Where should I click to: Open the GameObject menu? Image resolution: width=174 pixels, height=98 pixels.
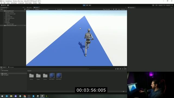(14, 3)
